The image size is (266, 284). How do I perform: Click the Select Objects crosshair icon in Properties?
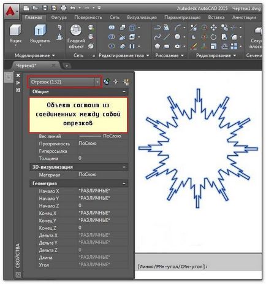[116, 82]
